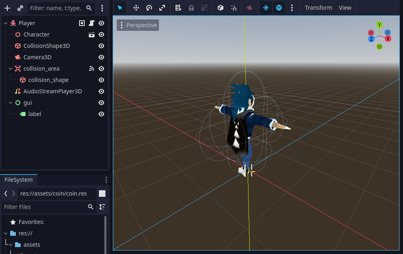Switch to the FileSystem tab
Screen dimensions: 403x254
pos(19,180)
